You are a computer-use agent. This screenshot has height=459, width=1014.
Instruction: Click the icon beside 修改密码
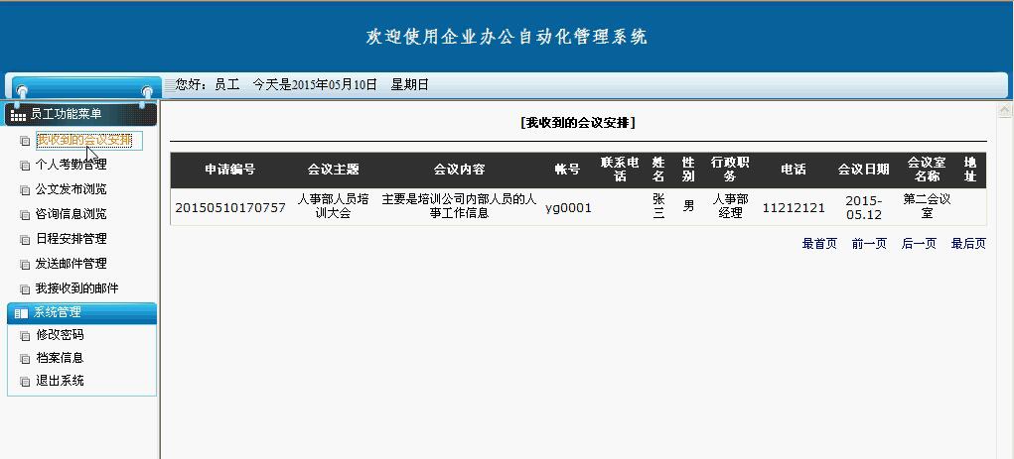(x=25, y=336)
